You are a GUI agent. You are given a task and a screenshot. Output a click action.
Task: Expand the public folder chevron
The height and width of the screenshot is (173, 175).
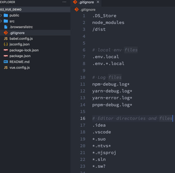tap(1, 15)
